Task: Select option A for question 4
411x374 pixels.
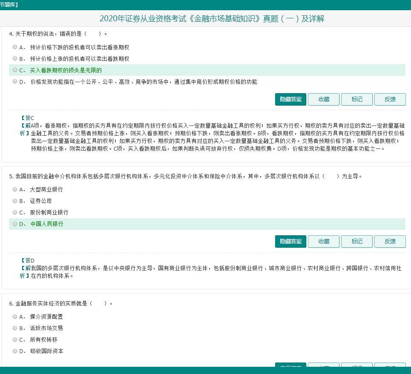Action: [x=15, y=47]
